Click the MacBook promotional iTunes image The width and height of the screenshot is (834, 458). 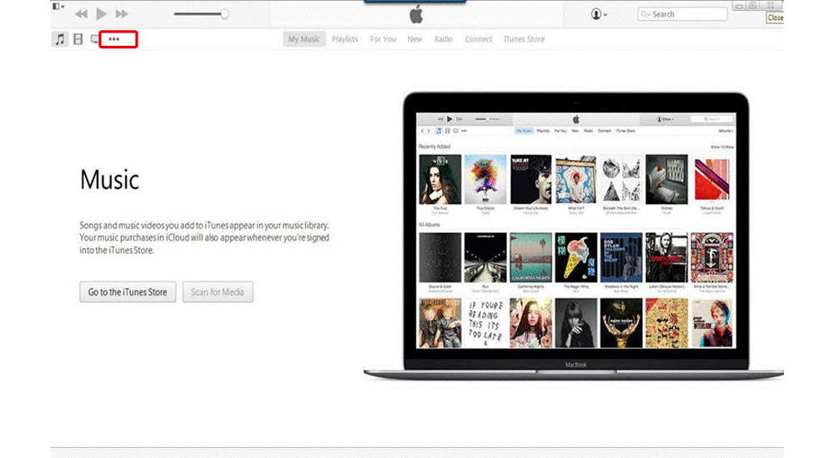574,236
